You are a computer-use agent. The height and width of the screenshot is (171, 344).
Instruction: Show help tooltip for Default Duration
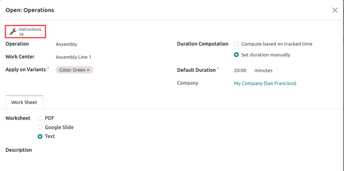[218, 69]
